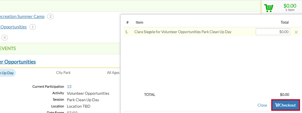Screen dimensions: 302x113
Task: Select the Clean Up Day session pill
Action: click(8, 73)
